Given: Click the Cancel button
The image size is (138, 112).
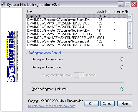Looking at the screenshot, I should pyautogui.click(x=107, y=104).
